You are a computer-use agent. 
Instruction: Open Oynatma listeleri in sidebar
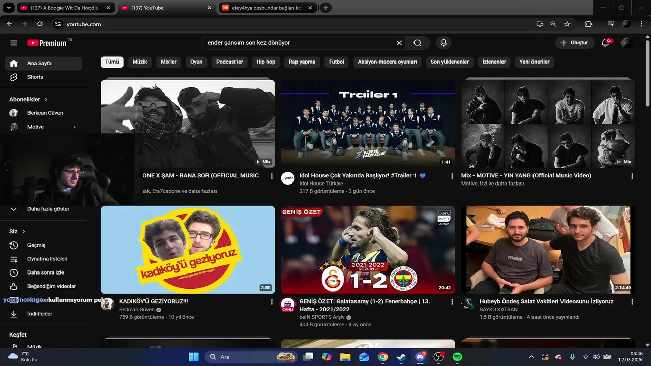pyautogui.click(x=43, y=259)
